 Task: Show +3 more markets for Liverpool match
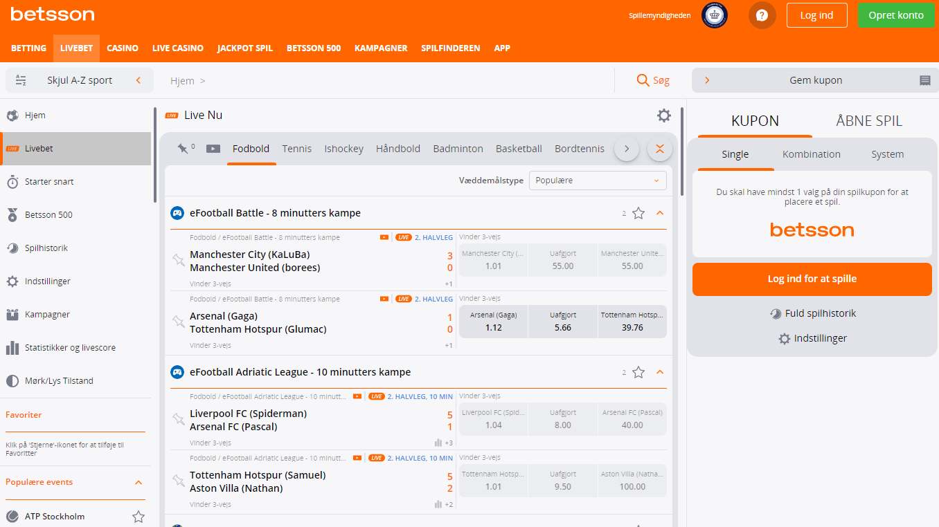pos(449,443)
